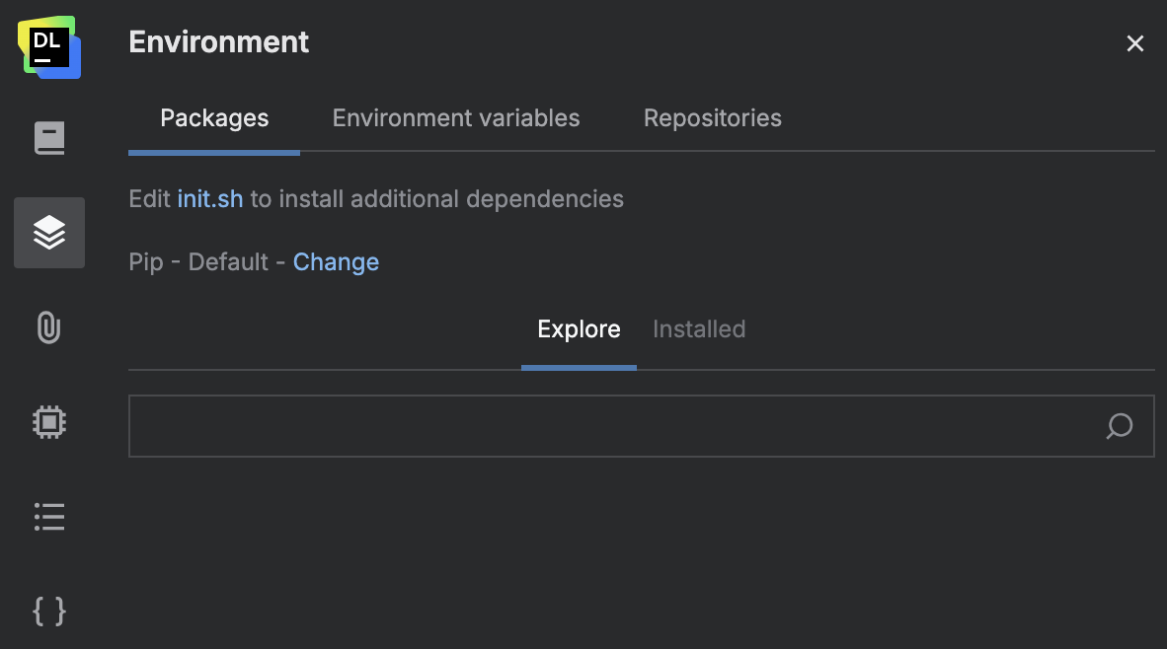The image size is (1167, 649).
Task: Open the table of contents list icon
Action: click(x=49, y=517)
